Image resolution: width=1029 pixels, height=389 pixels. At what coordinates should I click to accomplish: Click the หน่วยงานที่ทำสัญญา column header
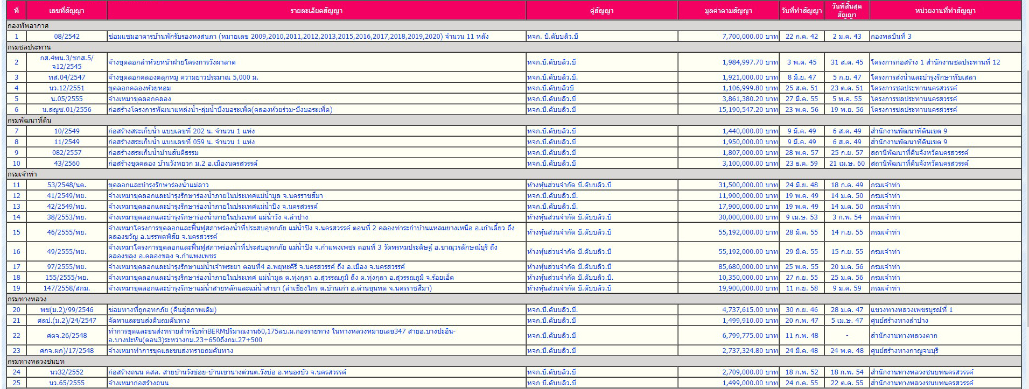945,11
